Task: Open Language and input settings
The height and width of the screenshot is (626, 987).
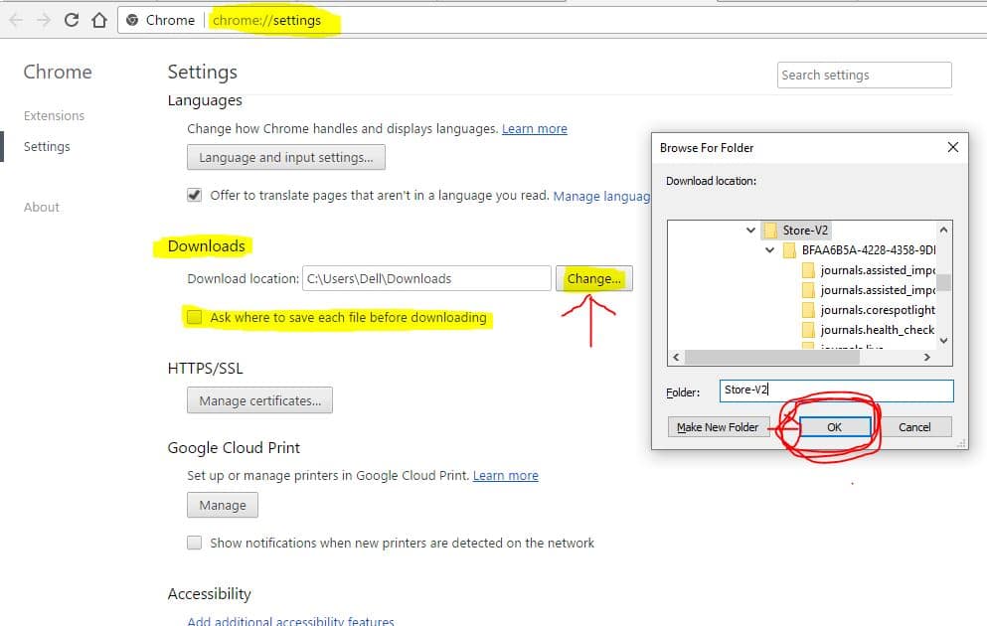Action: pyautogui.click(x=286, y=157)
